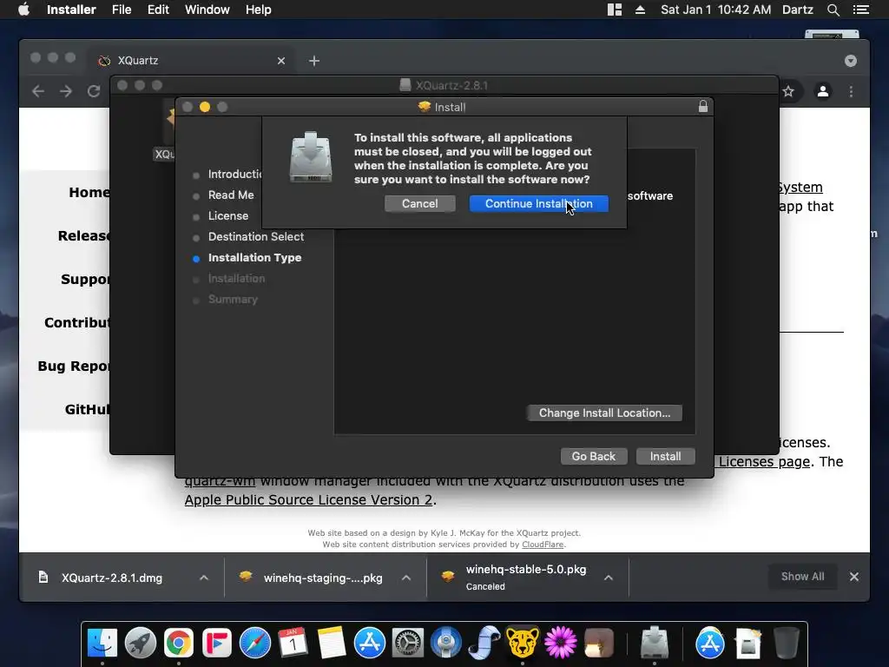Open the File menu
The image size is (889, 667).
point(122,10)
